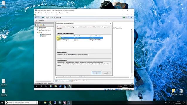The height and width of the screenshot is (105, 187).
Task: Open IIS Manager Visualizza menu
Action: point(41,20)
